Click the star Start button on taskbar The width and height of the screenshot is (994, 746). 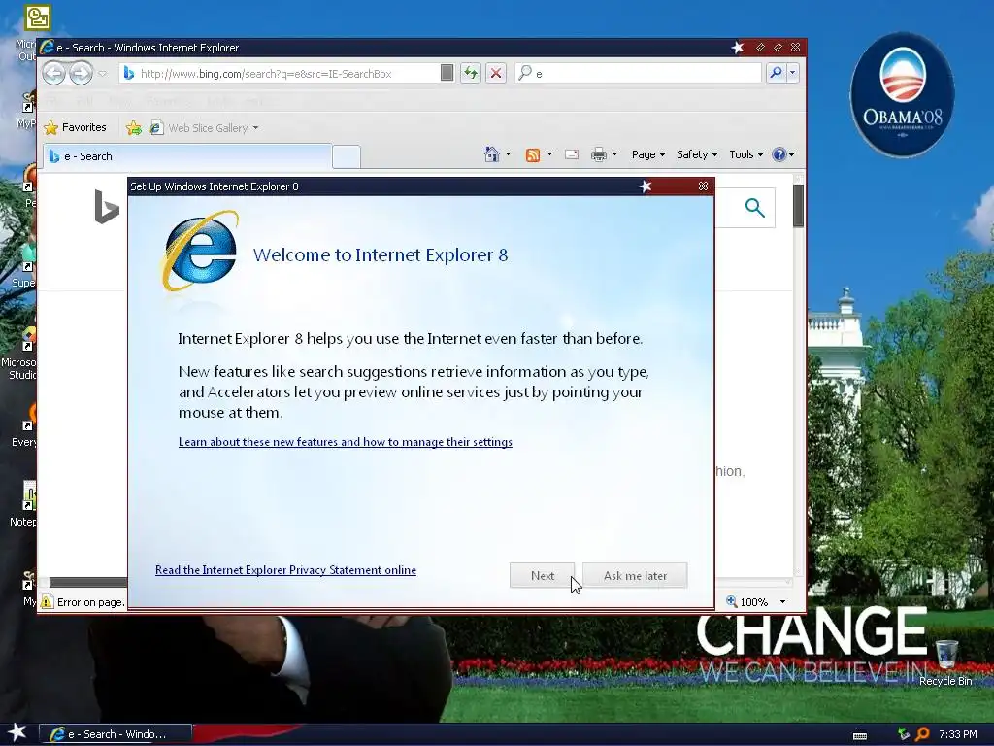(x=17, y=732)
